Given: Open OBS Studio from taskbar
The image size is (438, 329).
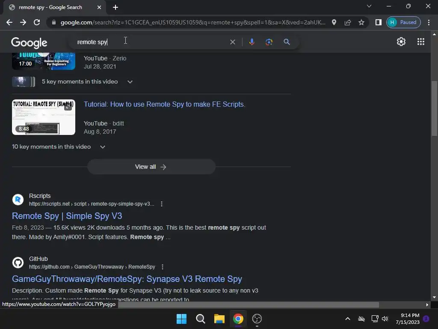Looking at the screenshot, I should [257, 319].
